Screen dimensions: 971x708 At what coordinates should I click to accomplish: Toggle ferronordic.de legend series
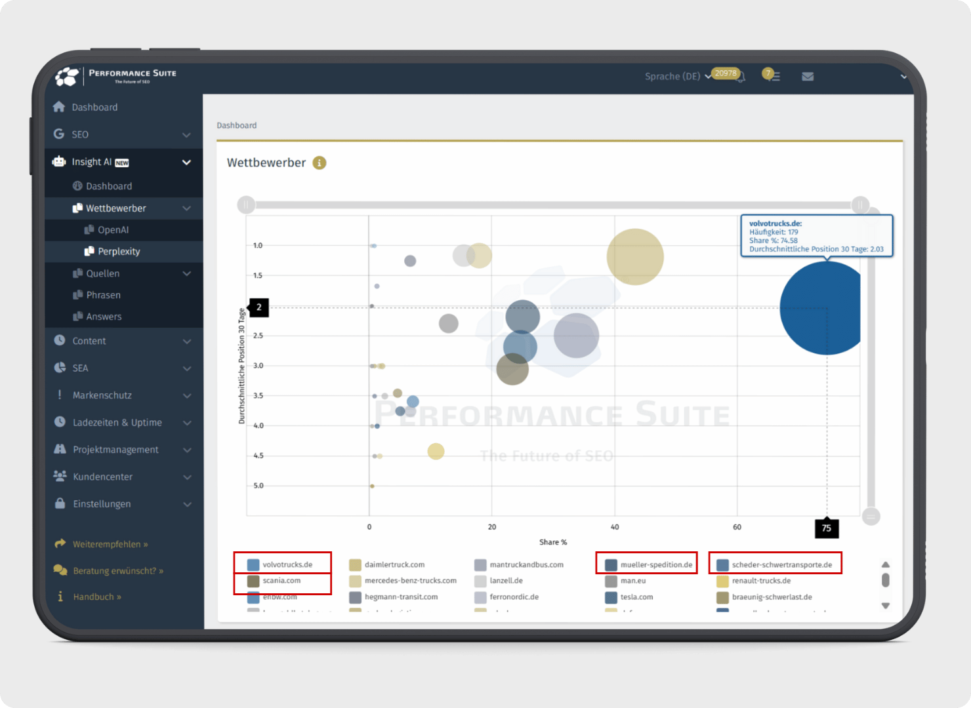506,597
